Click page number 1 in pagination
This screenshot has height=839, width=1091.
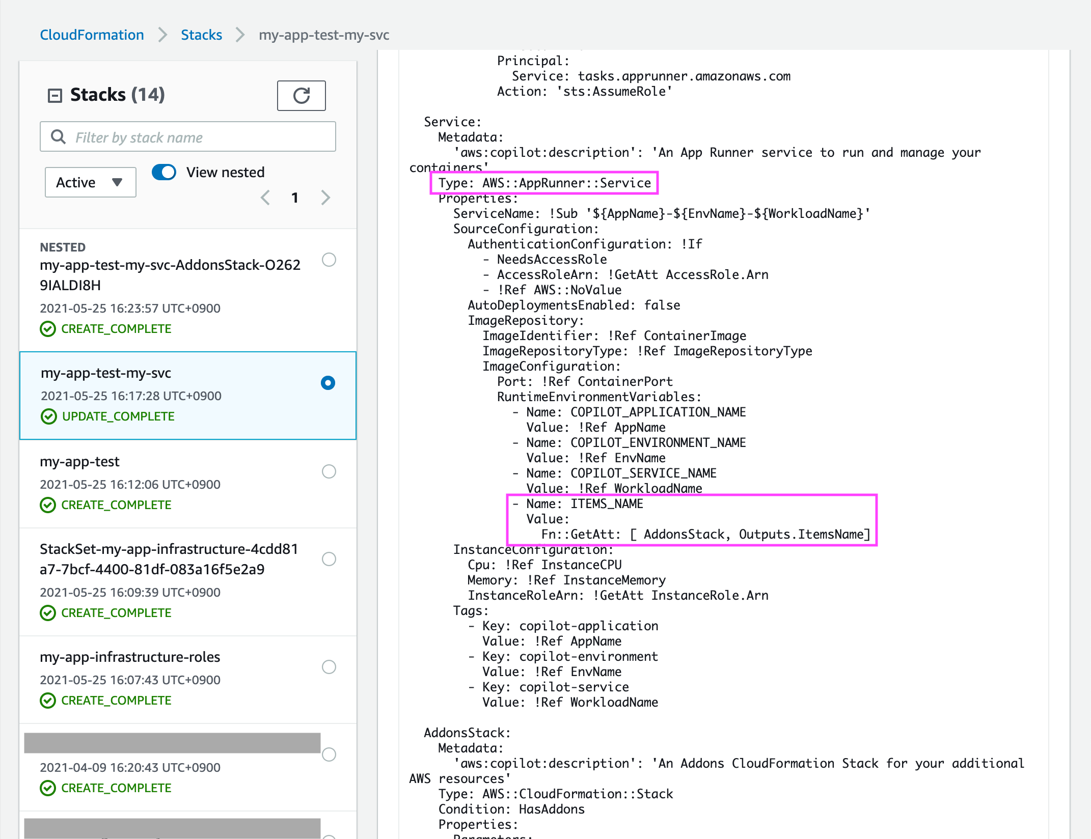(x=294, y=198)
